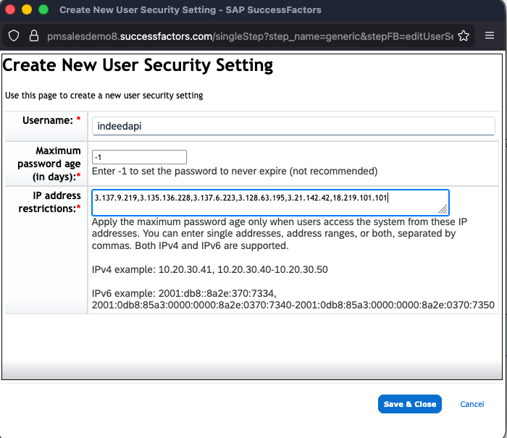Image resolution: width=507 pixels, height=438 pixels.
Task: Click the Save & Close button
Action: [x=410, y=404]
